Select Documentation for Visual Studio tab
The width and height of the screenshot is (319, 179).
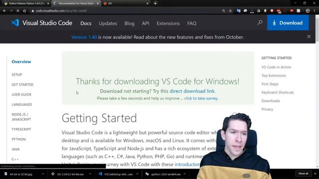(76, 3)
